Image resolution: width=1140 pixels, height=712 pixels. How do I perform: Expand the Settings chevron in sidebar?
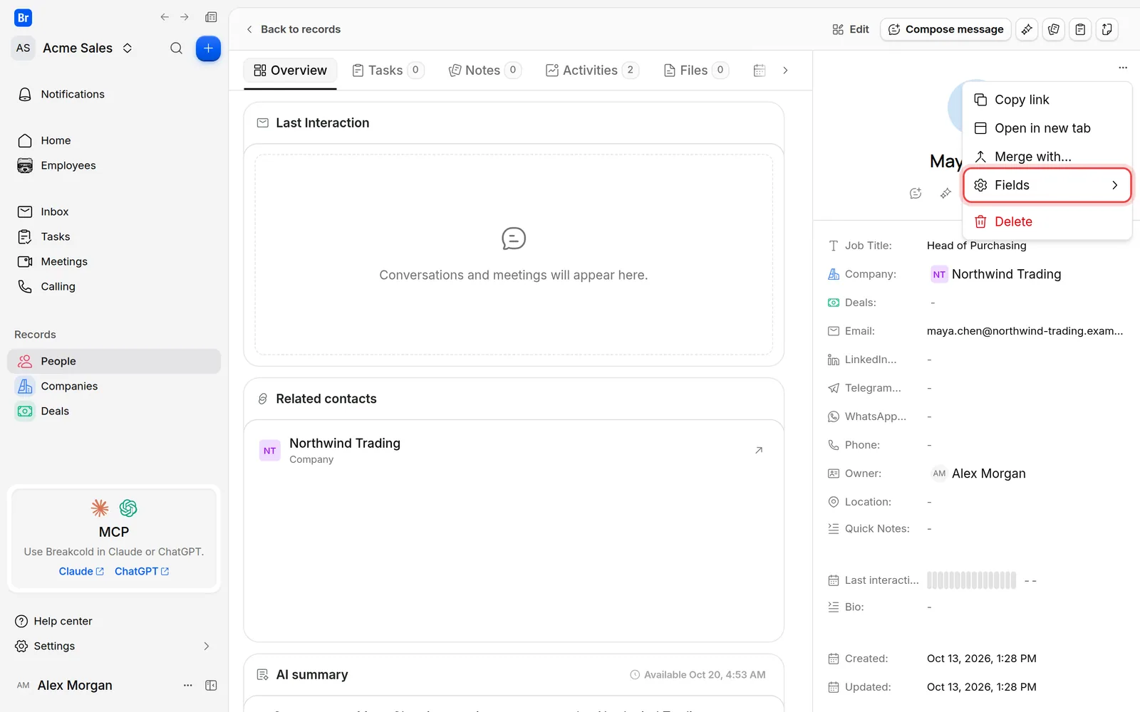(x=207, y=646)
